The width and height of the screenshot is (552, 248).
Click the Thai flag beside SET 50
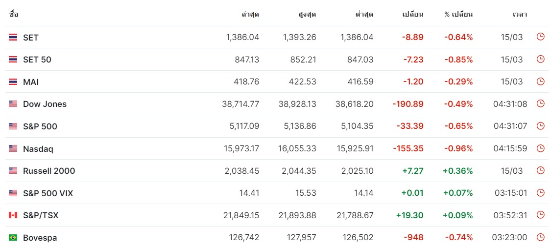tap(13, 60)
